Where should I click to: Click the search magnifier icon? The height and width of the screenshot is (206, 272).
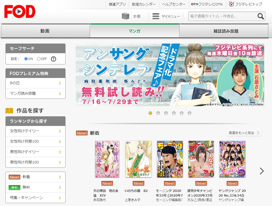(x=261, y=16)
